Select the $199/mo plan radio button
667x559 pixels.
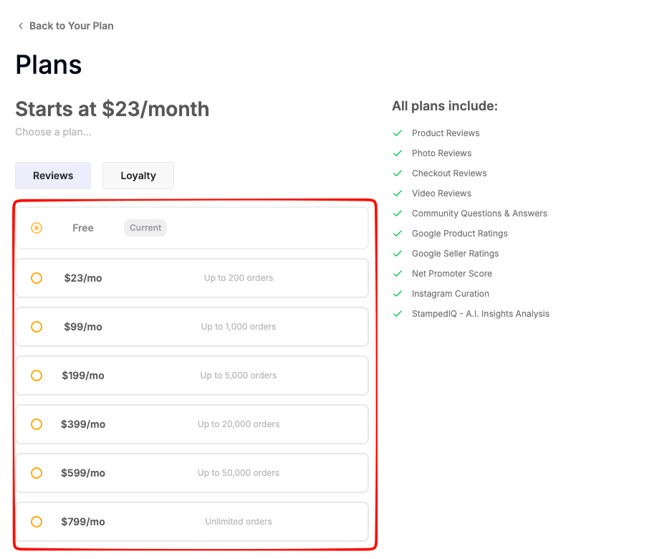(x=37, y=376)
